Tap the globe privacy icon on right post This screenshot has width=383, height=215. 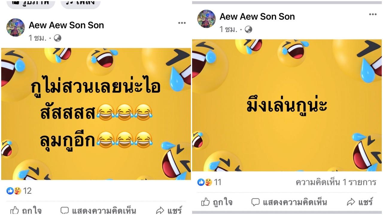[248, 29]
